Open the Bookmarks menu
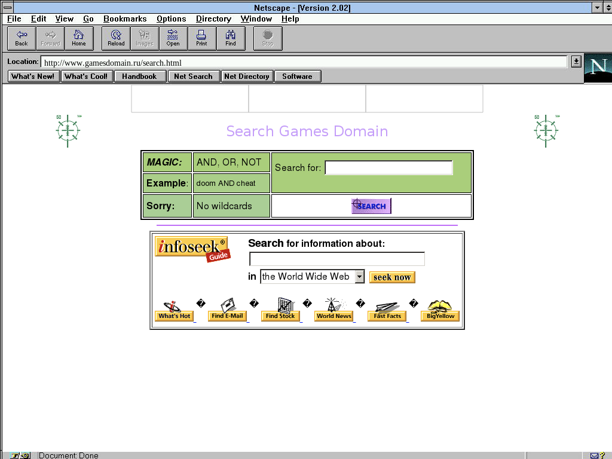 tap(125, 19)
